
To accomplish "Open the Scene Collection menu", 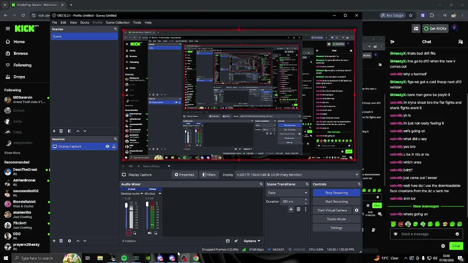I will coord(118,23).
